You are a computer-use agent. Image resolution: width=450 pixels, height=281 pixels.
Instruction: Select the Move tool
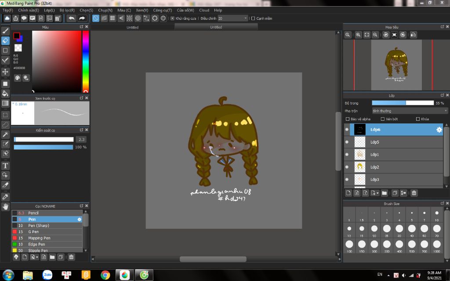[x=5, y=72]
